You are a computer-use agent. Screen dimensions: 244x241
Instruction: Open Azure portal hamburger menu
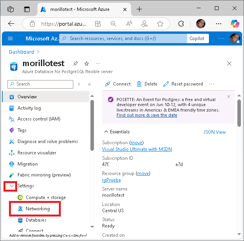[x=10, y=38]
